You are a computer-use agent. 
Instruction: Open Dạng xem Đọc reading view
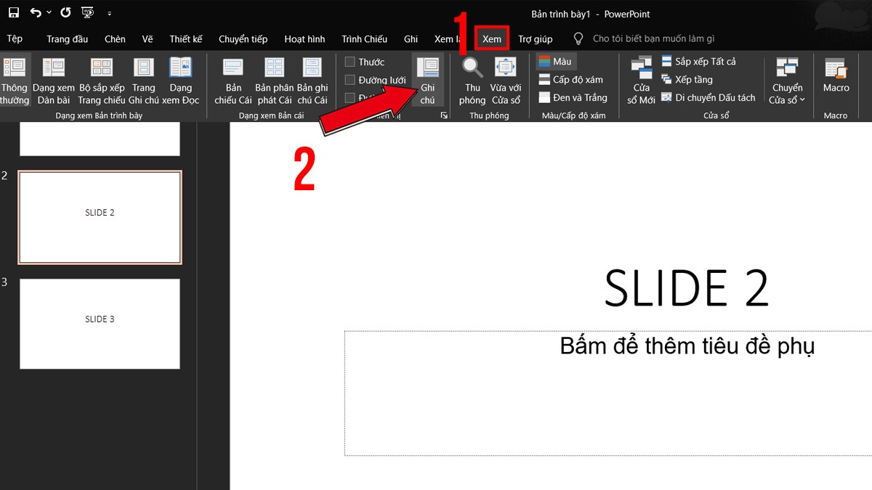click(x=181, y=81)
